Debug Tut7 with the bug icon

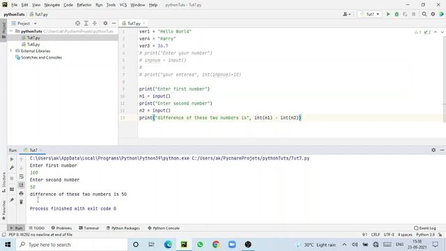[x=397, y=14]
